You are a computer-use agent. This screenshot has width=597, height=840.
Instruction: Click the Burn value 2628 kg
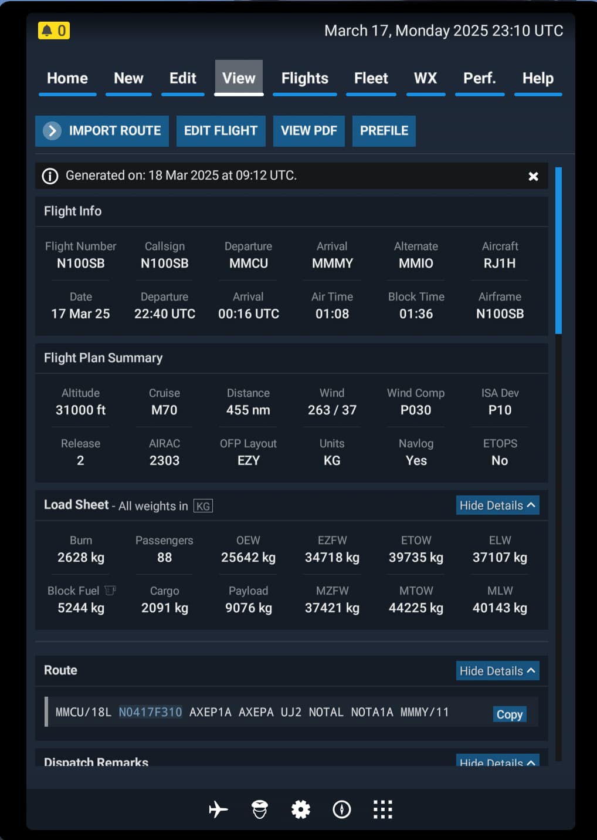tap(81, 558)
